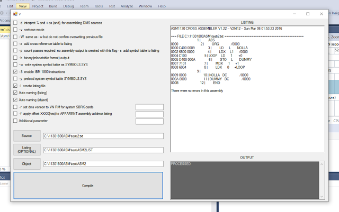Close the assembler dialog window

[322, 14]
